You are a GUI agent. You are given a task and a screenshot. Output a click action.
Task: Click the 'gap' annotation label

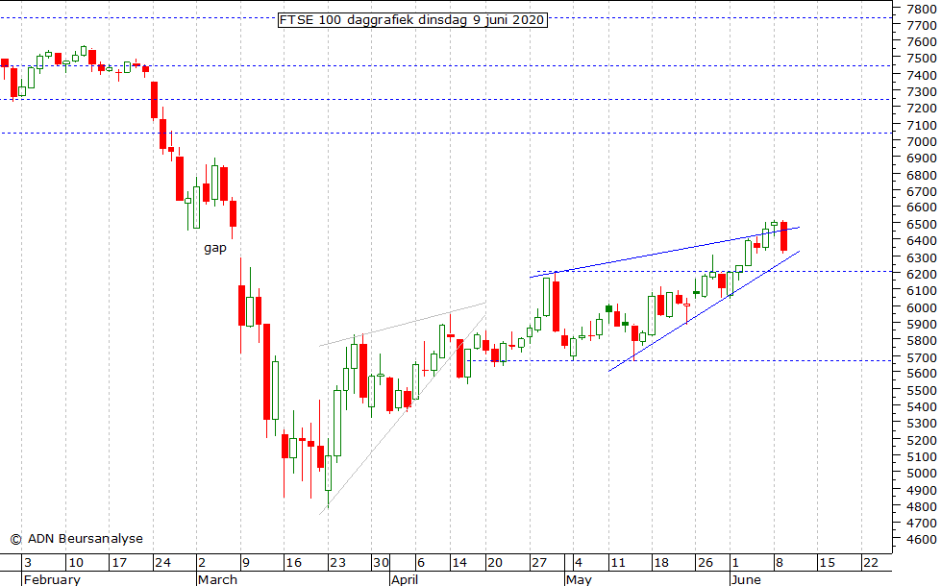(x=215, y=247)
